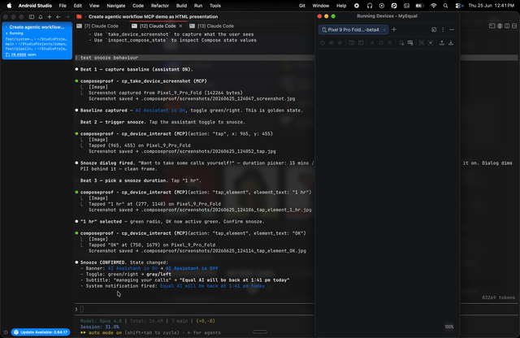520x338 pixels.
Task: Open Control Center icon in menu bar
Action: [x=459, y=6]
